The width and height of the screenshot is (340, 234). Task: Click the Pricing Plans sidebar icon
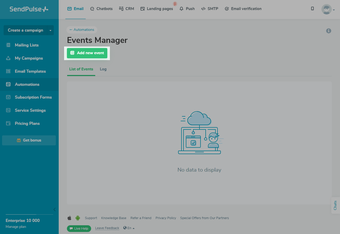pyautogui.click(x=8, y=124)
